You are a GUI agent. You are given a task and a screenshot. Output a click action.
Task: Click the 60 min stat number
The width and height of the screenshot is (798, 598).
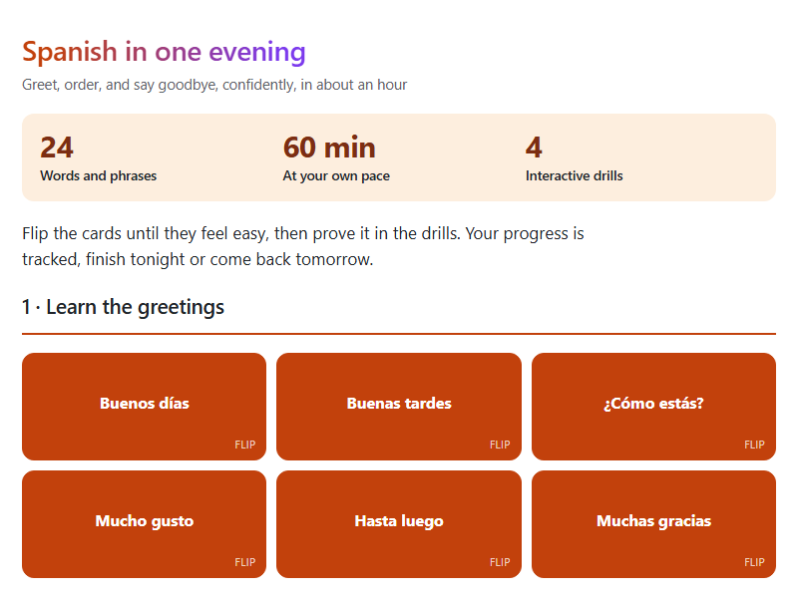329,148
